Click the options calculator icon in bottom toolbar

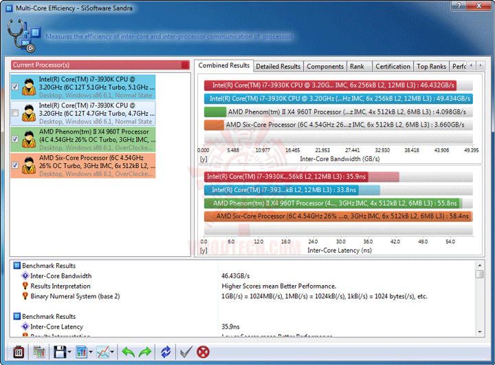tap(19, 352)
